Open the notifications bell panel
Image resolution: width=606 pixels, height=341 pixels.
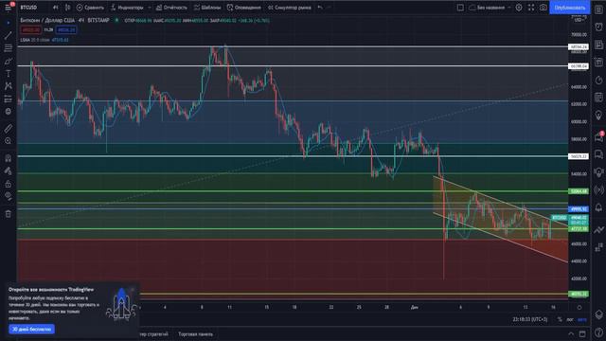pos(598,207)
